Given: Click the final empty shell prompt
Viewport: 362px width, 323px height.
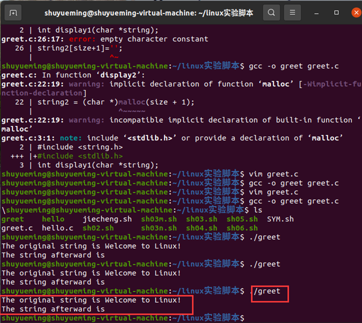Looking at the screenshot, I should (123, 318).
